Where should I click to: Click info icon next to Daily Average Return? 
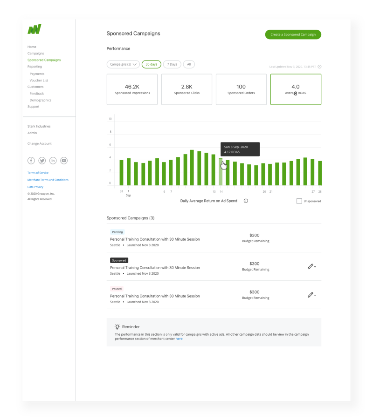click(x=246, y=201)
